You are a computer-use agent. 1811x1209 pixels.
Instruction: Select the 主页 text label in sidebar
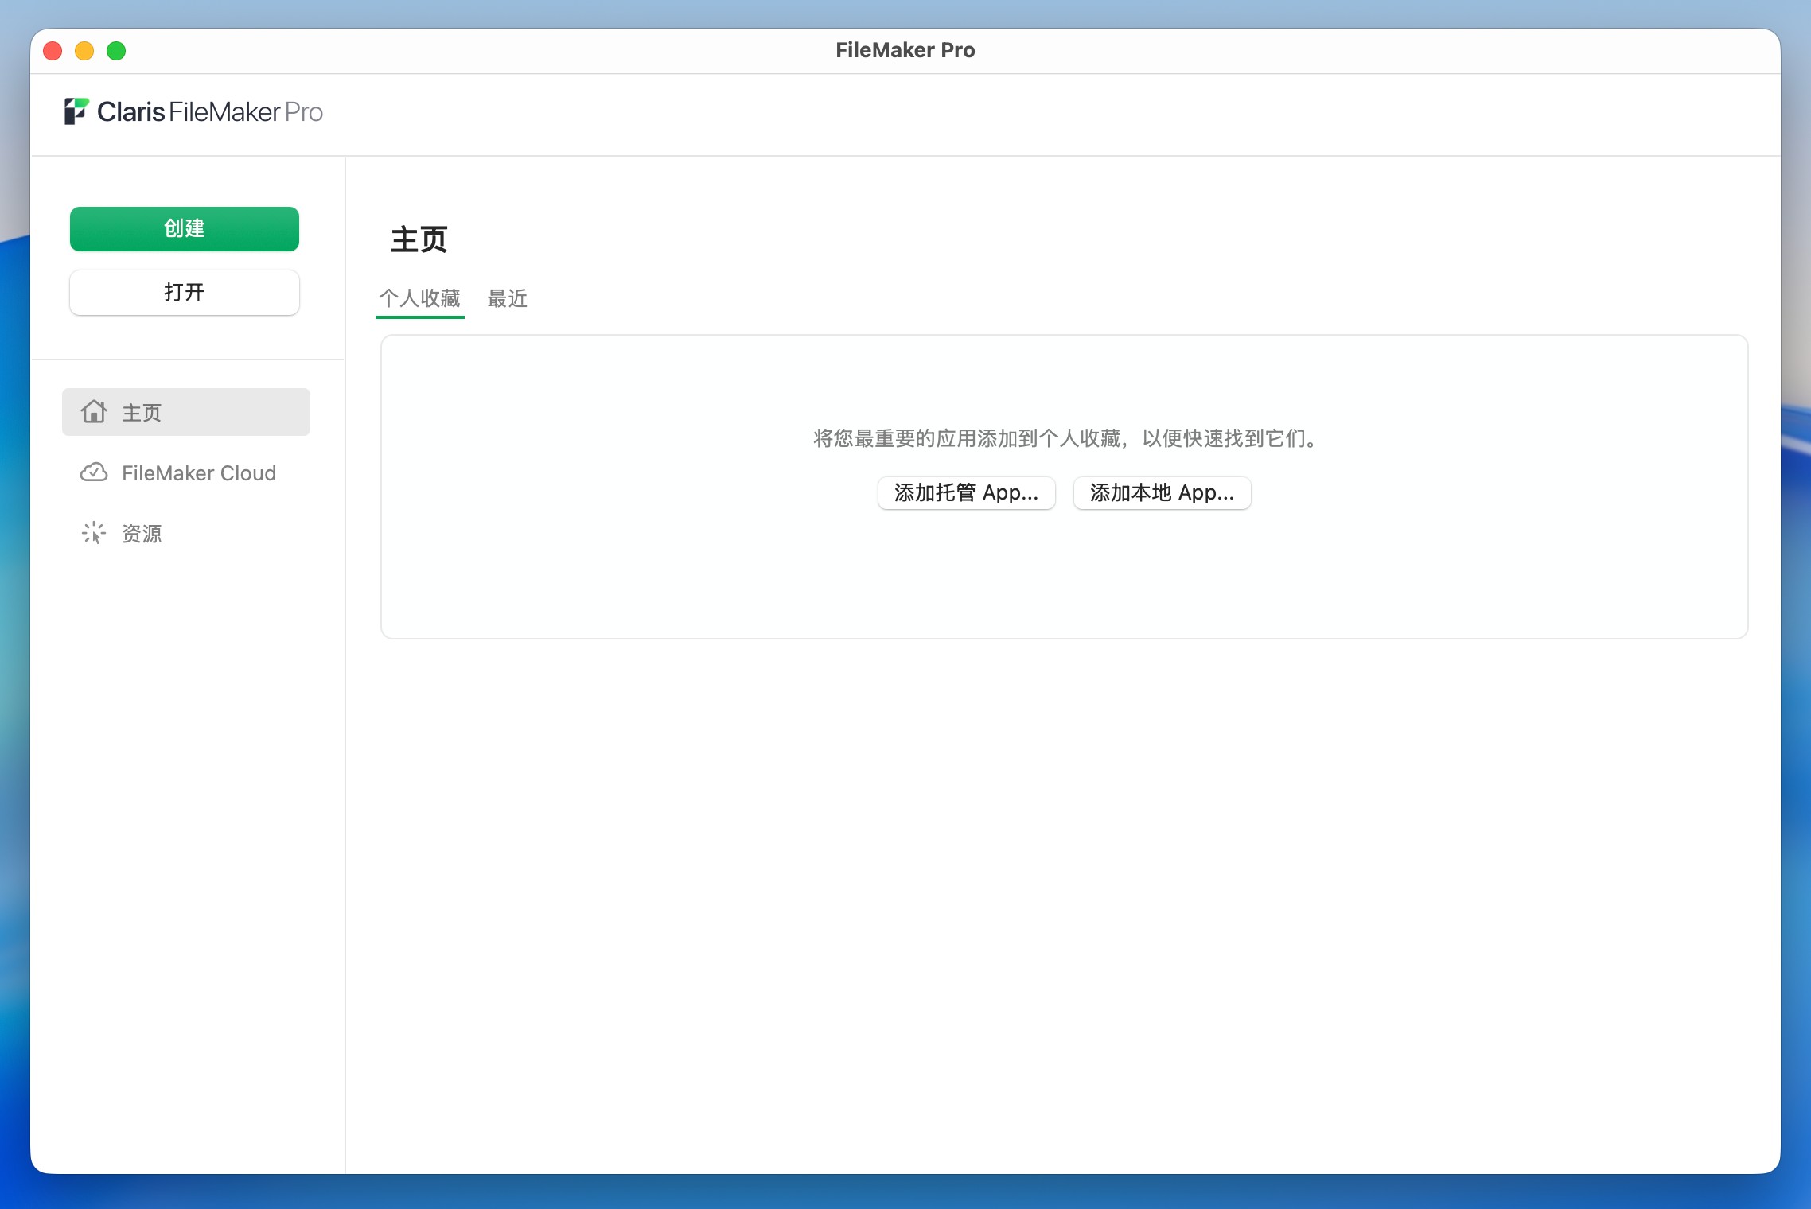pos(142,413)
